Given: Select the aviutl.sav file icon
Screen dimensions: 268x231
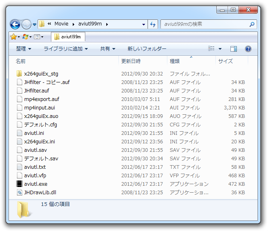Looking at the screenshot, I should [x=19, y=150].
